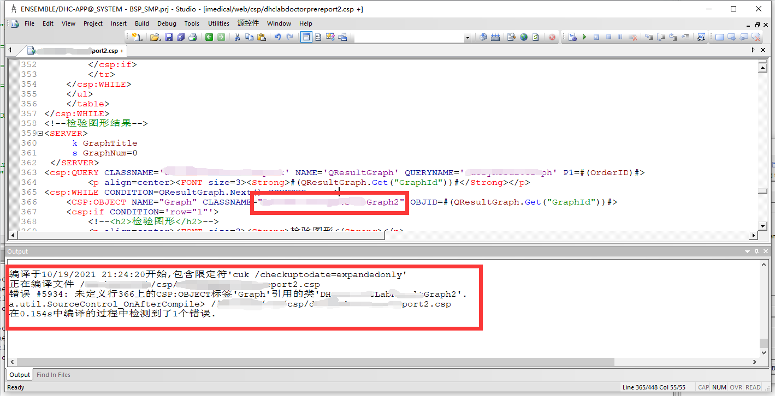Collapse the SERVER block at line 359

tap(40, 134)
